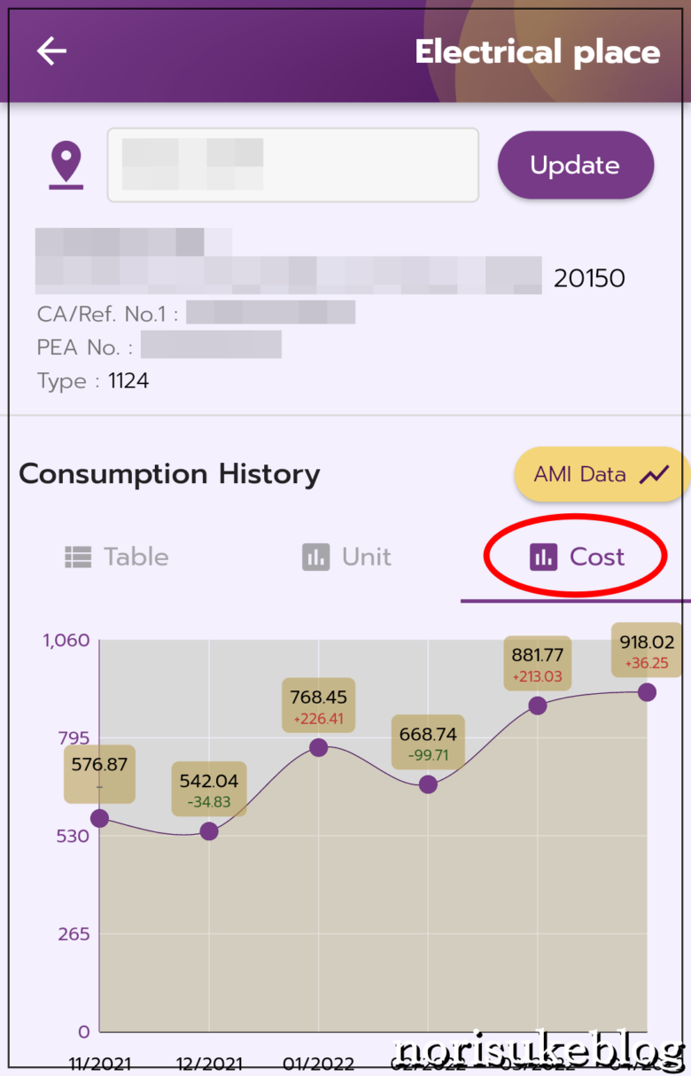Screen dimensions: 691x1076
Task: Update the electrical place info
Action: pyautogui.click(x=575, y=165)
